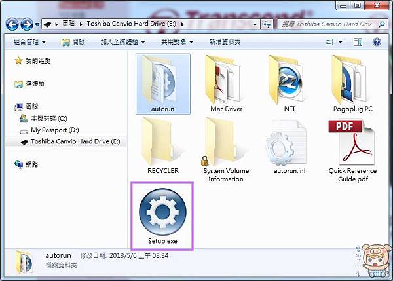
Task: Open Help via question mark icon
Action: 377,42
